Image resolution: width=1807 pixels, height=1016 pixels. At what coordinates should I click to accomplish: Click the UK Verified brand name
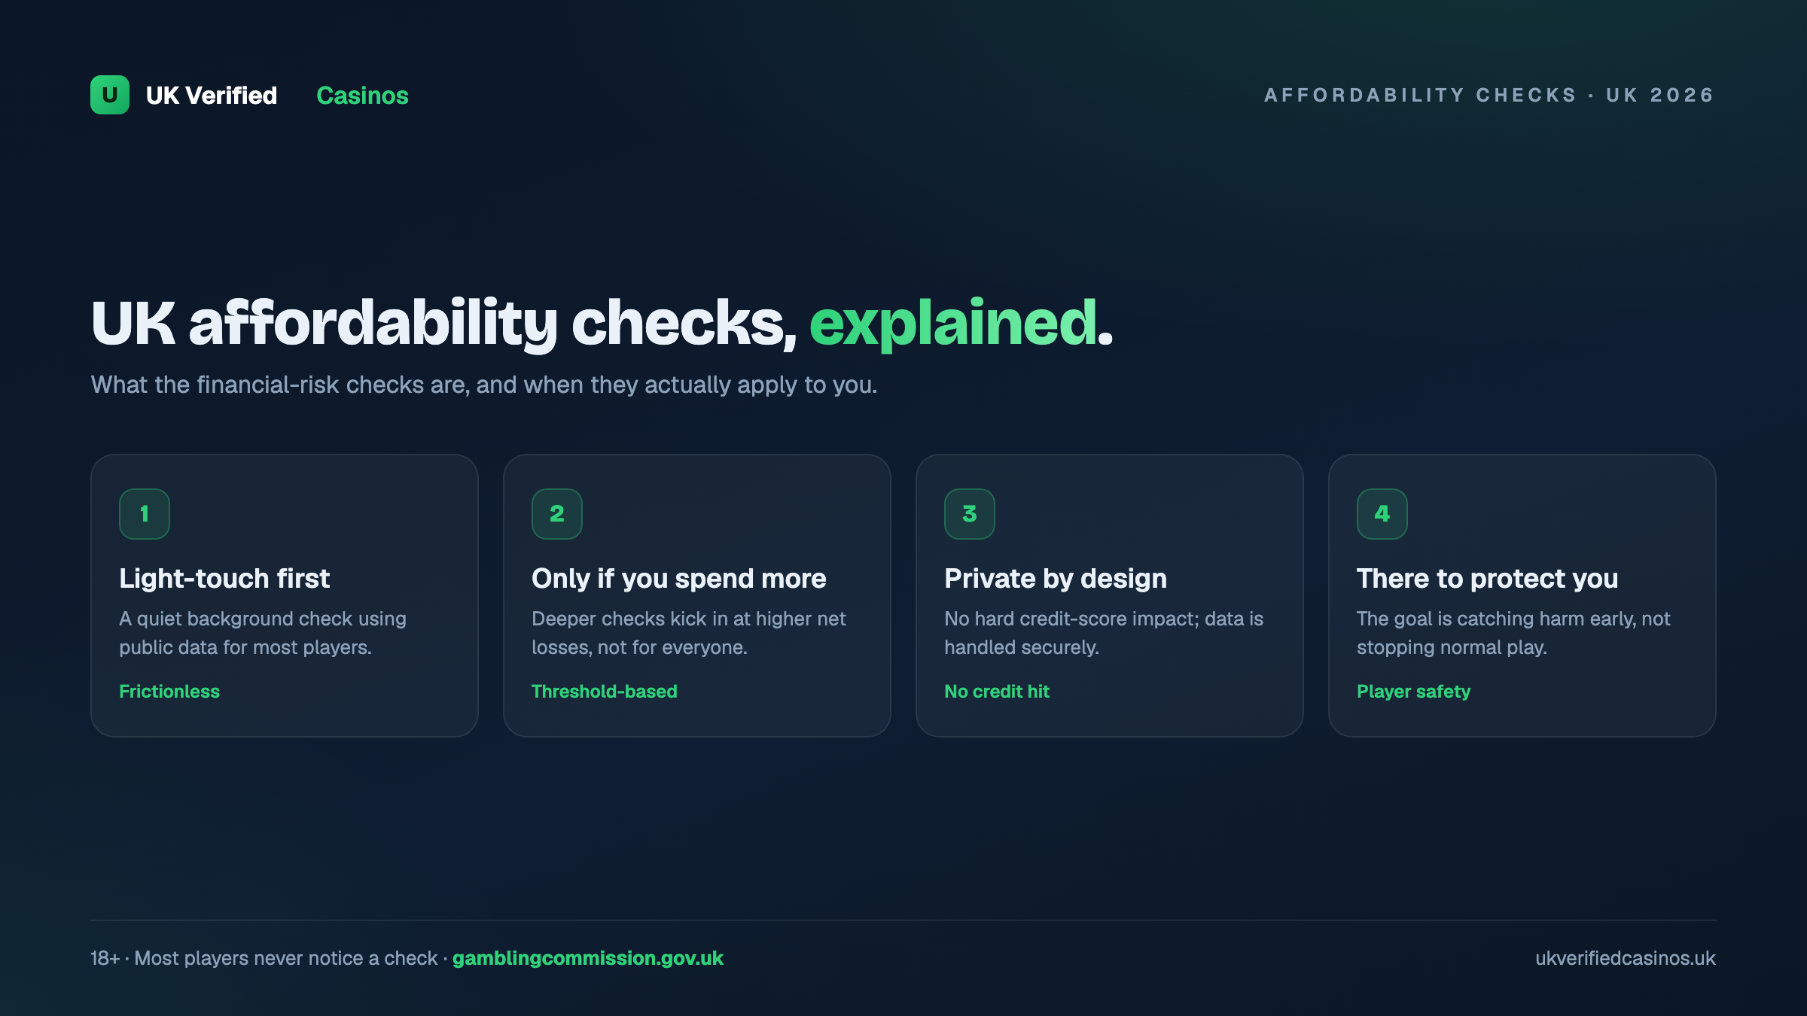point(212,96)
